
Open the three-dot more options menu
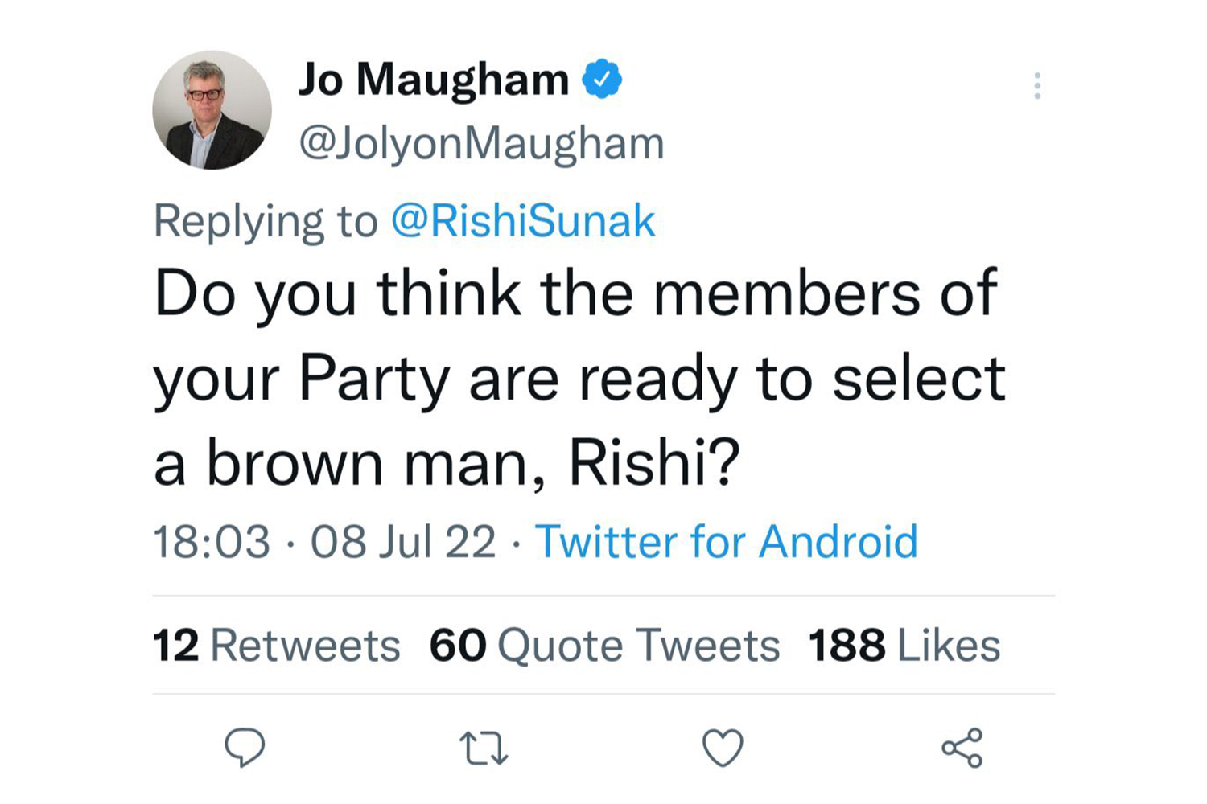click(1037, 85)
